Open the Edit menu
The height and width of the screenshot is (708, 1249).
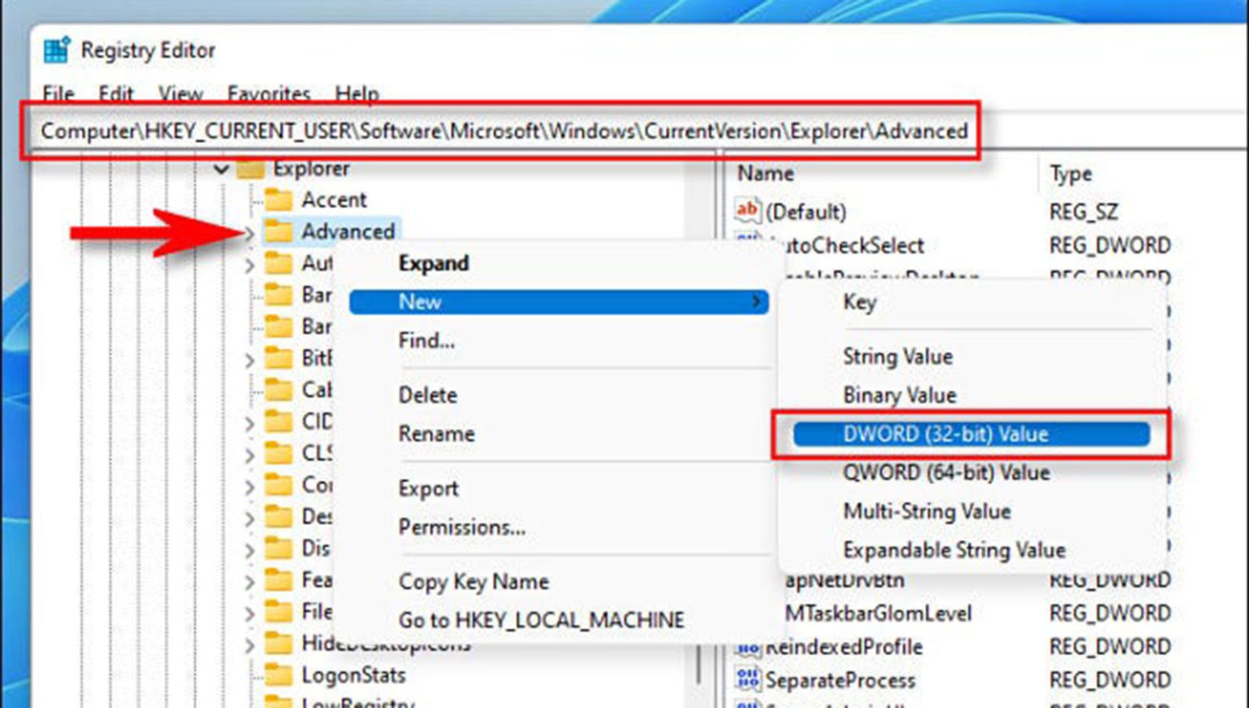(116, 94)
